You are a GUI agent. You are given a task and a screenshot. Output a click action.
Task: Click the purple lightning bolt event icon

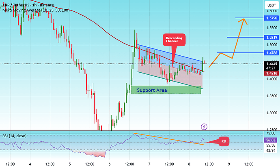[205, 126]
